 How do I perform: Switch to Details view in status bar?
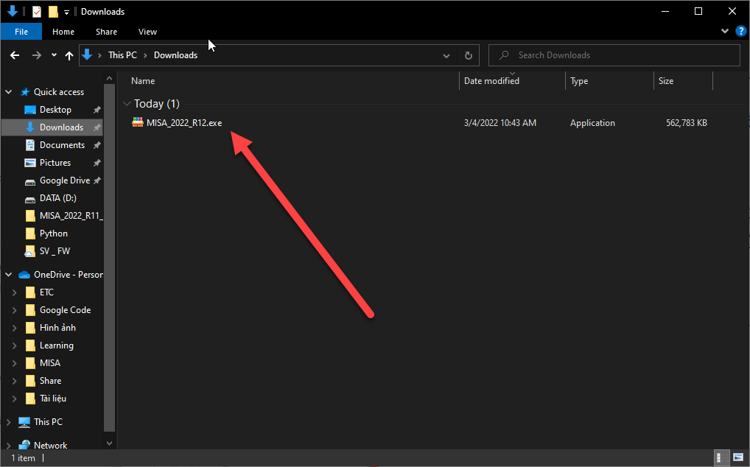(x=721, y=458)
